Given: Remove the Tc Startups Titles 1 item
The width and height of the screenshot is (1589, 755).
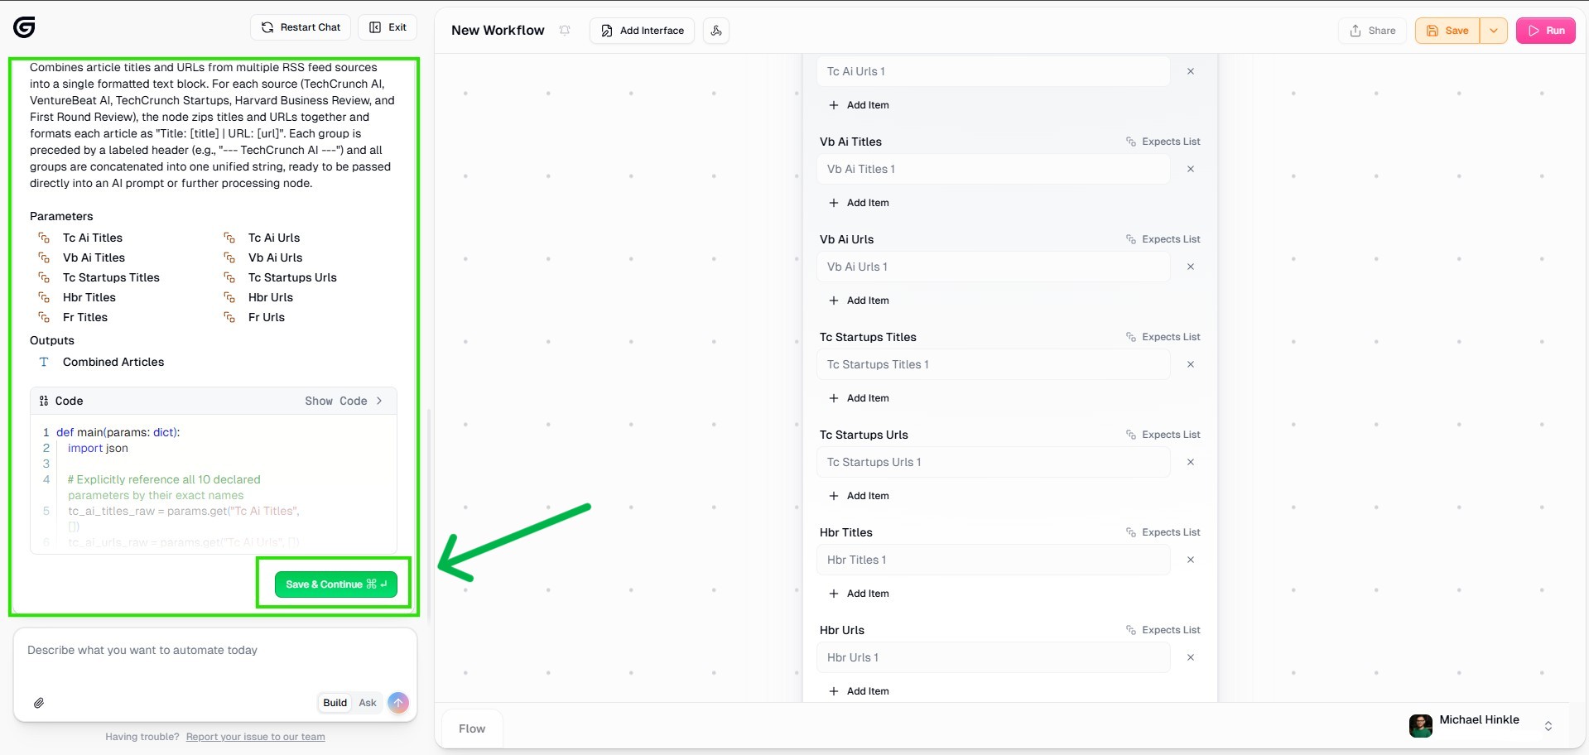Looking at the screenshot, I should pyautogui.click(x=1191, y=364).
